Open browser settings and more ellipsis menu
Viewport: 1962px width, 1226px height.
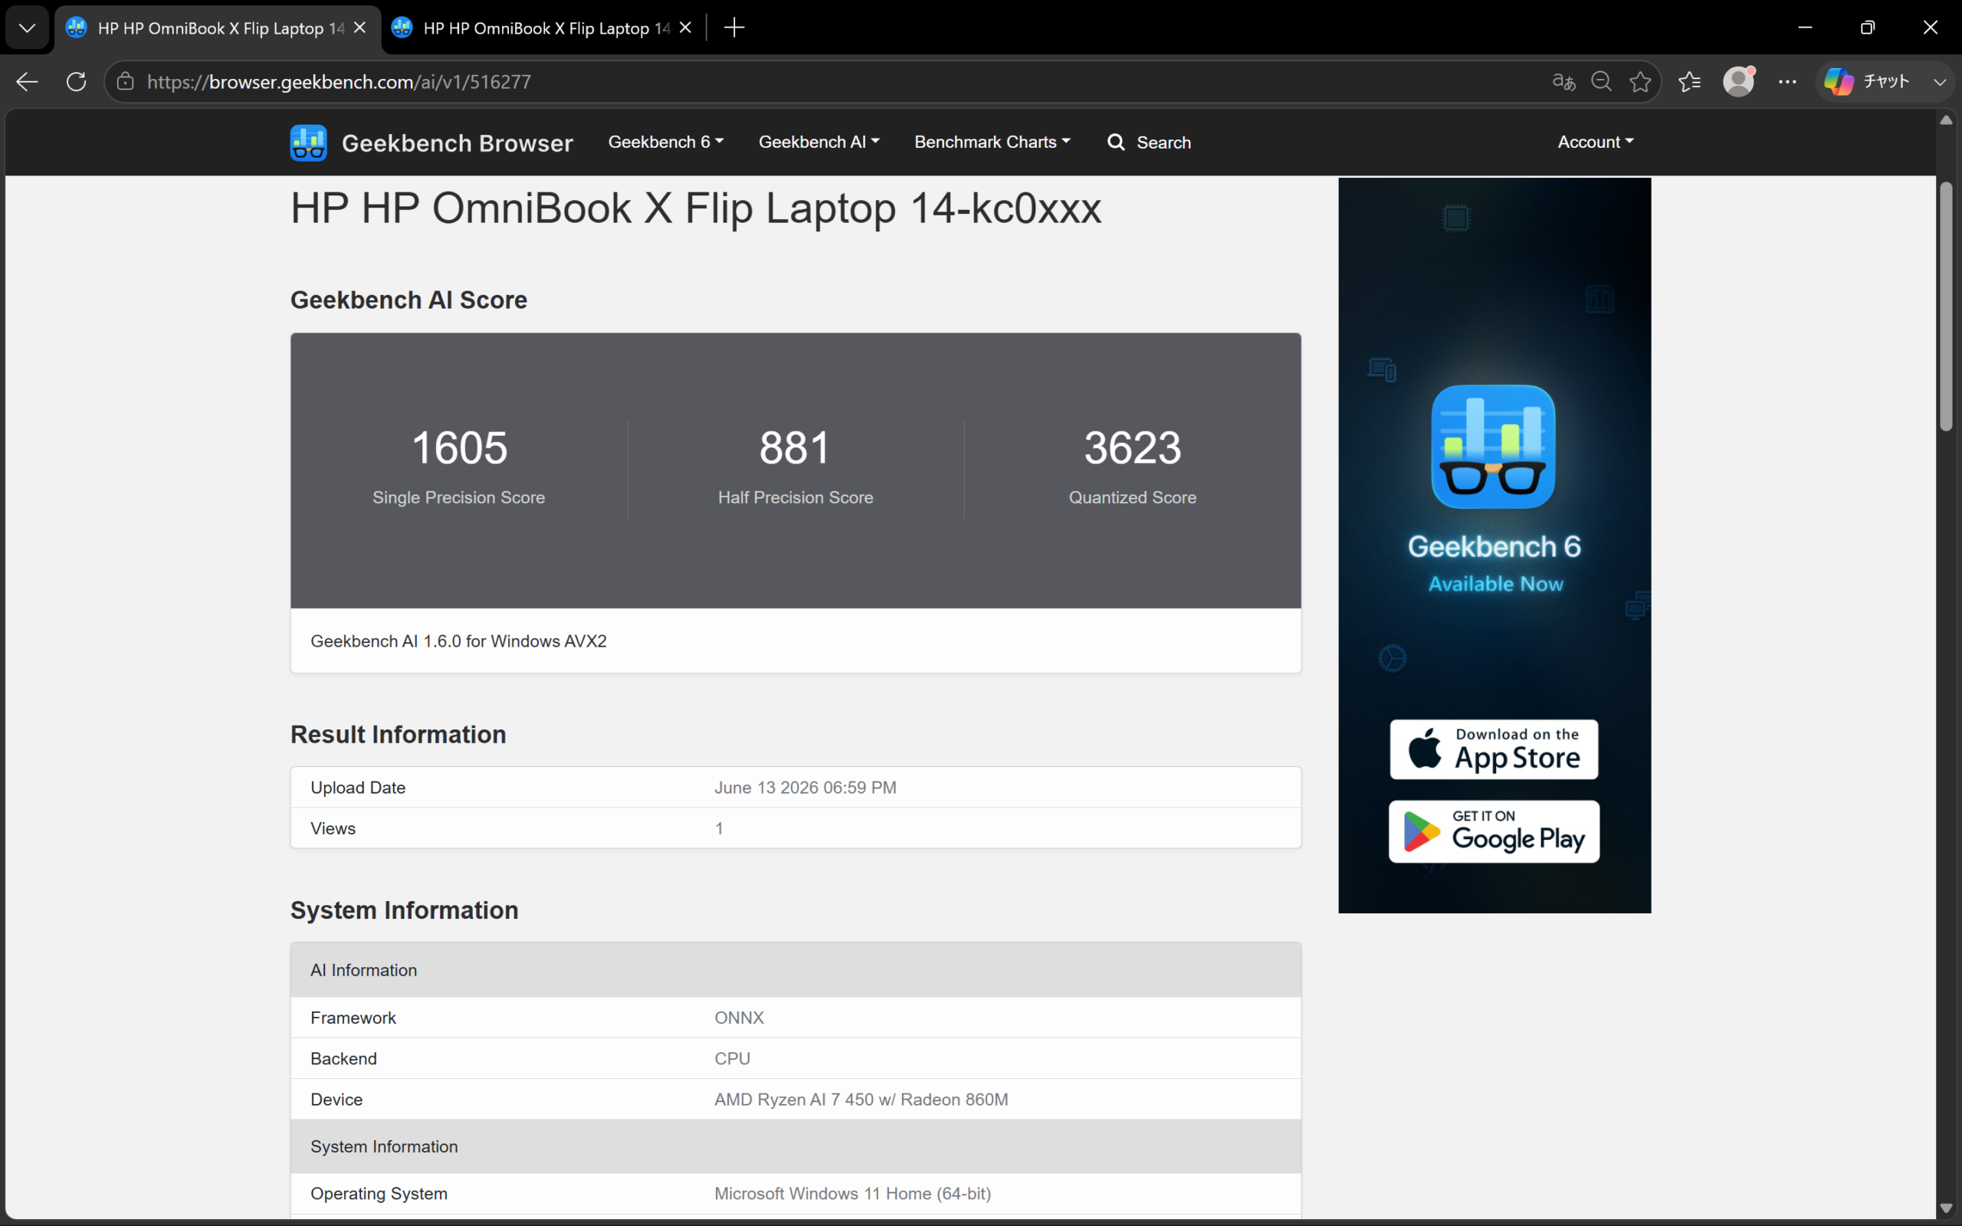(x=1788, y=82)
